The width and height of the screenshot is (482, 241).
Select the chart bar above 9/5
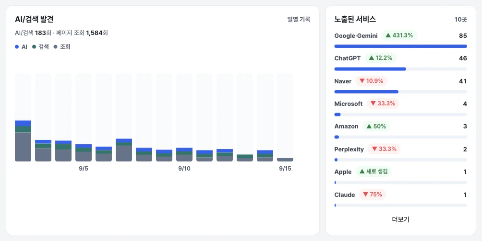84,152
